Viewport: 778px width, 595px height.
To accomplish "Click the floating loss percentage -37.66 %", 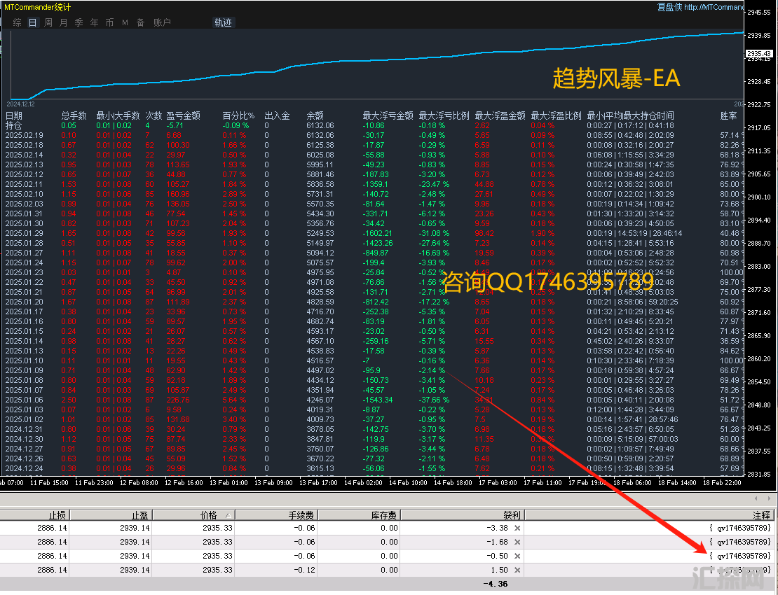I will tap(434, 400).
